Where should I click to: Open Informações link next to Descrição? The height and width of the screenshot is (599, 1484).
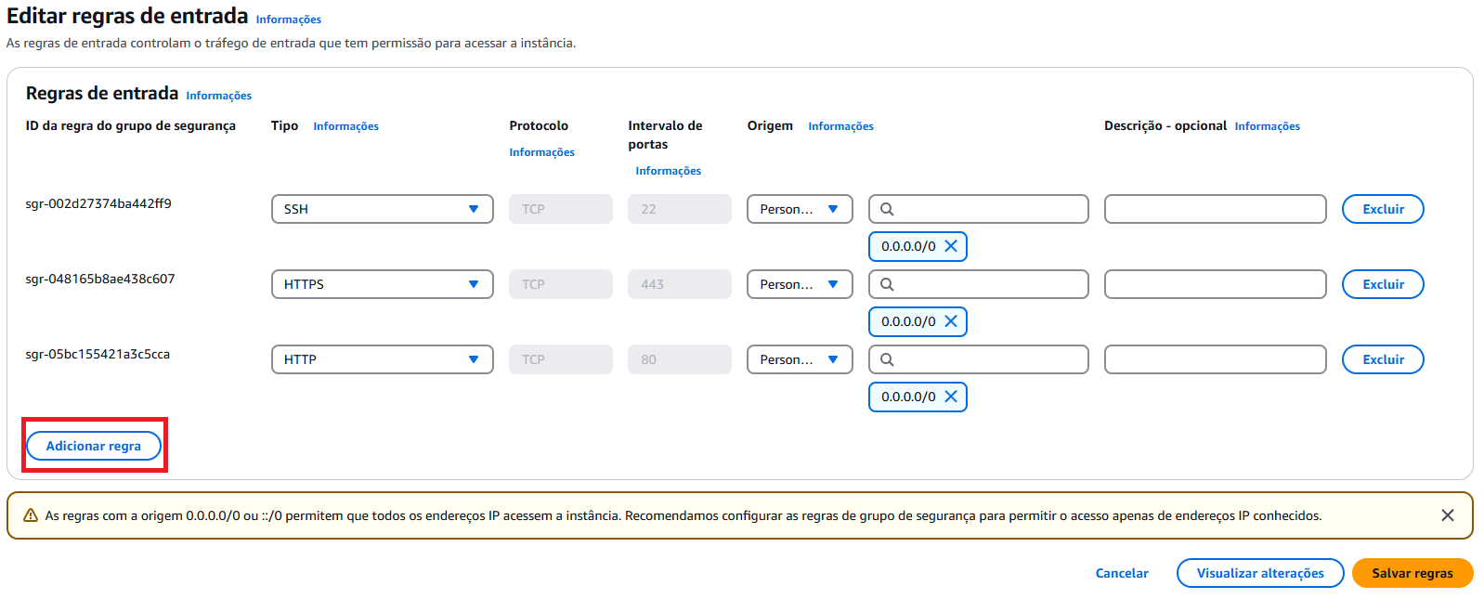[1268, 126]
